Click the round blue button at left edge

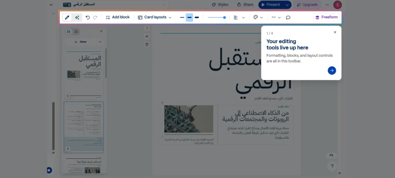coord(49,170)
